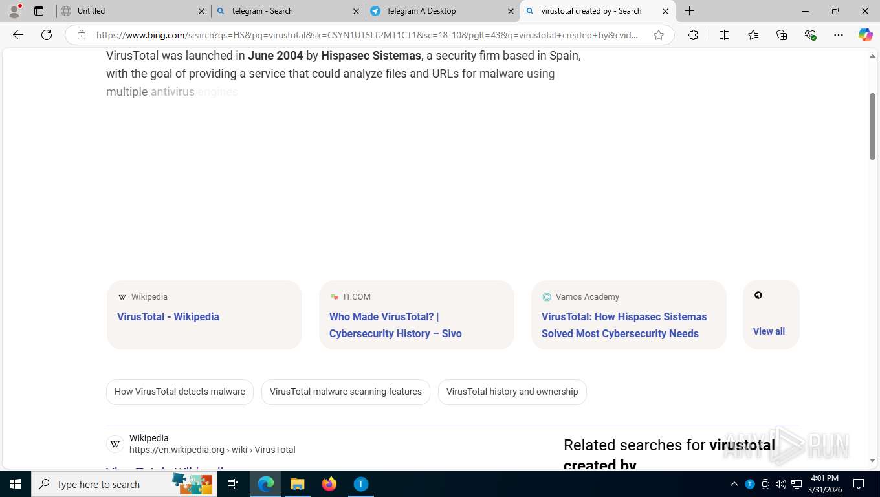
Task: Click the Bing URL address bar
Action: click(367, 35)
